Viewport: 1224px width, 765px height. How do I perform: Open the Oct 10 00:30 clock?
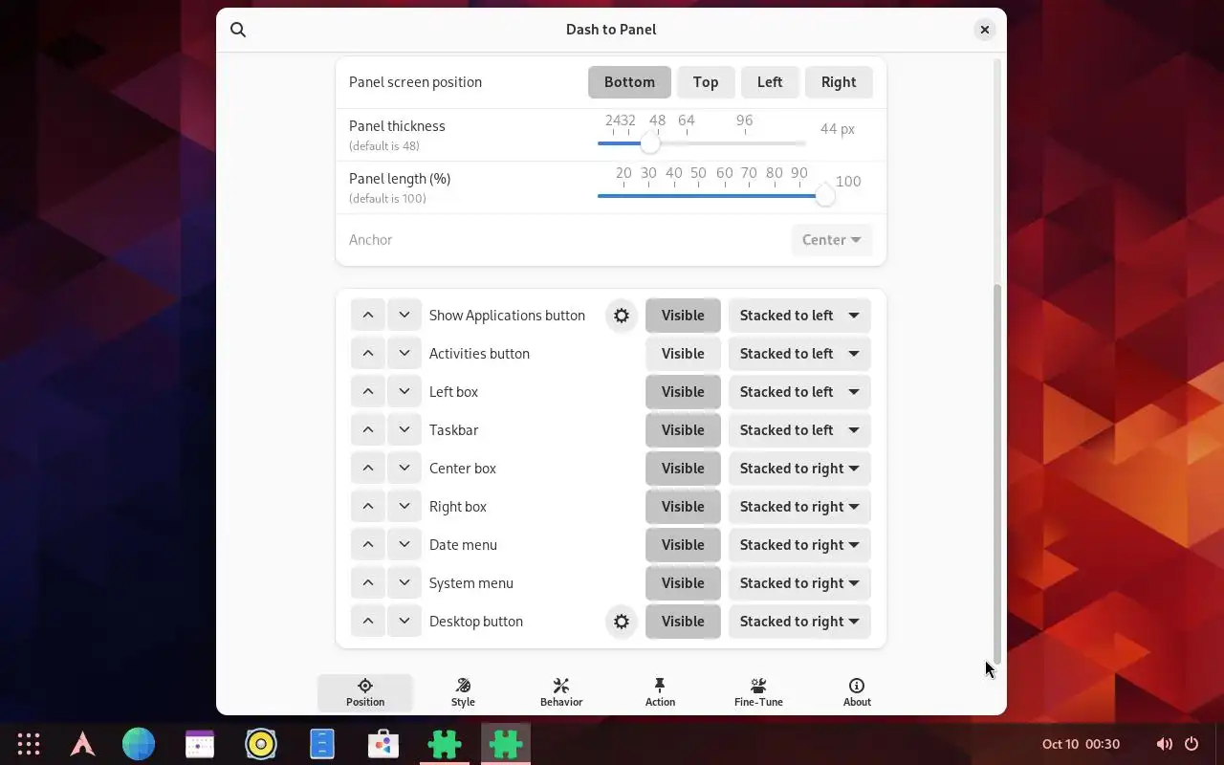click(x=1081, y=744)
